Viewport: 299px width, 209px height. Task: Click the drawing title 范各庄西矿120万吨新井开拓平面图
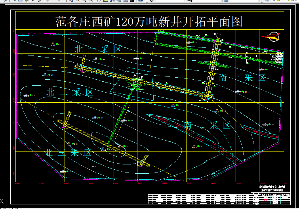(149, 21)
